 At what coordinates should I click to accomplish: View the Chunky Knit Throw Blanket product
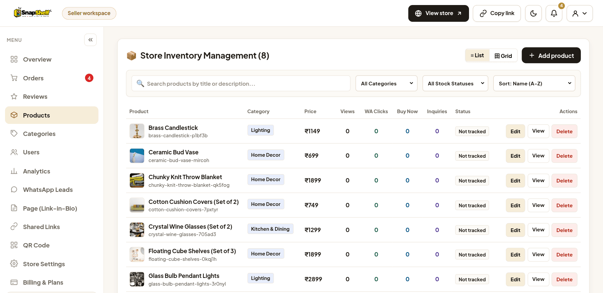[x=538, y=180]
